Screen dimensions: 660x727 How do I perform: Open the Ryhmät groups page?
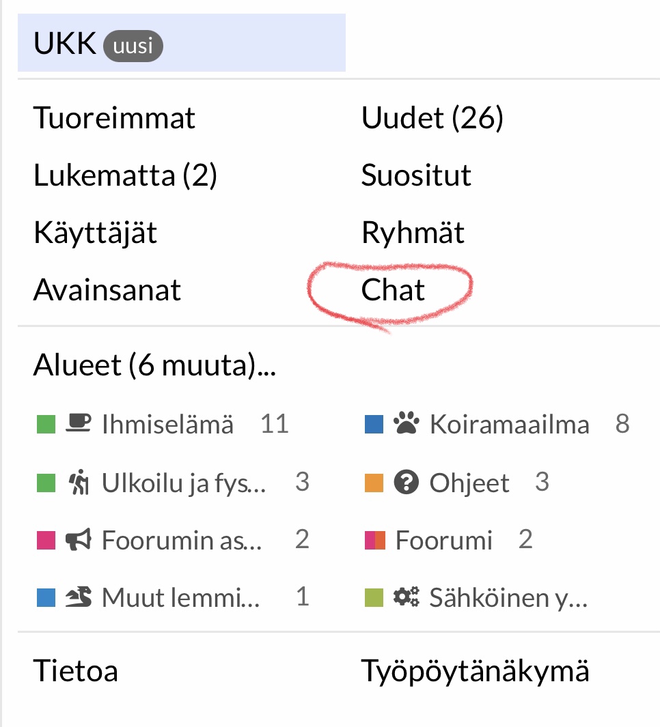413,233
